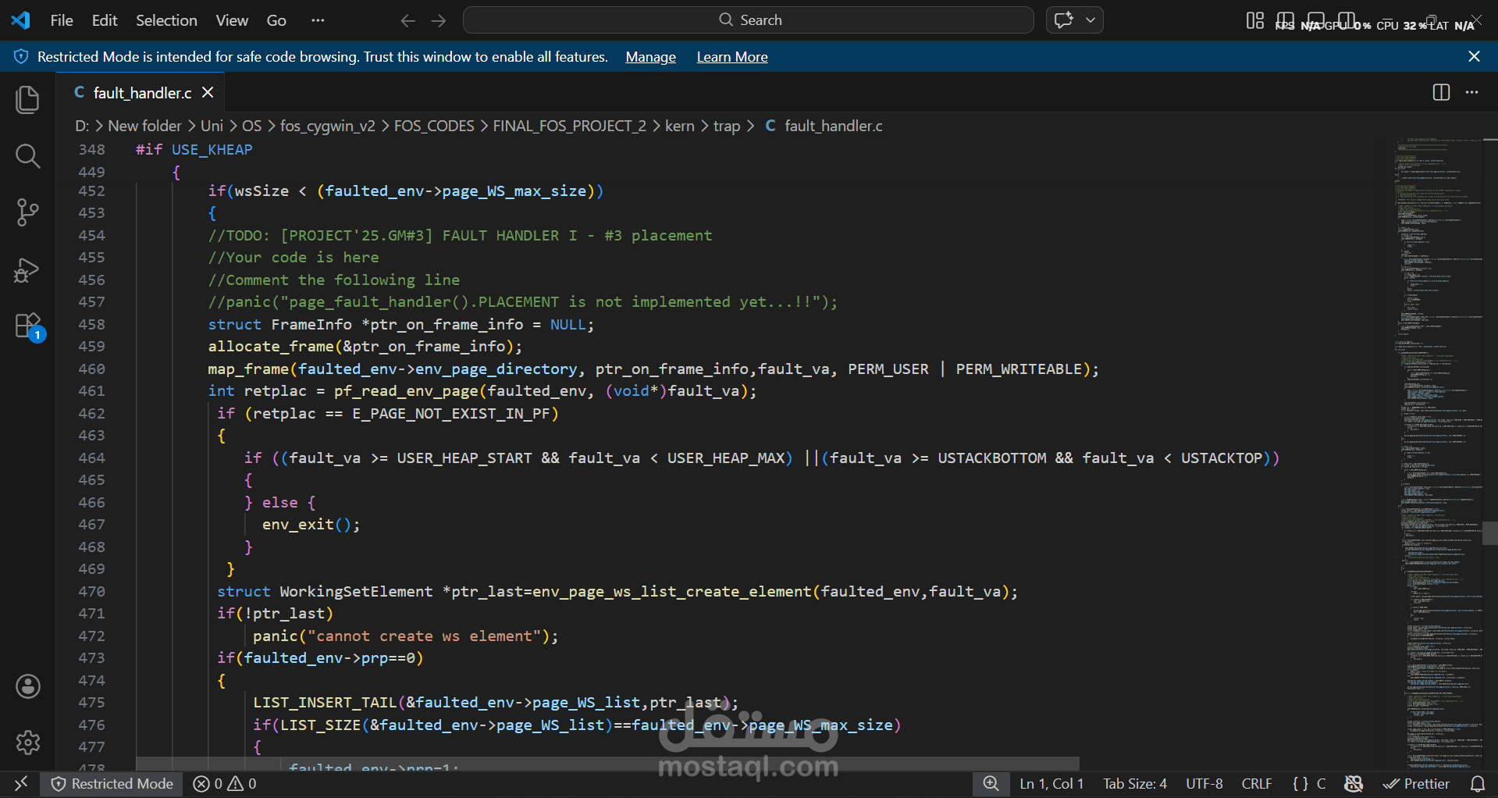Open the Extensions view icon

click(x=27, y=326)
